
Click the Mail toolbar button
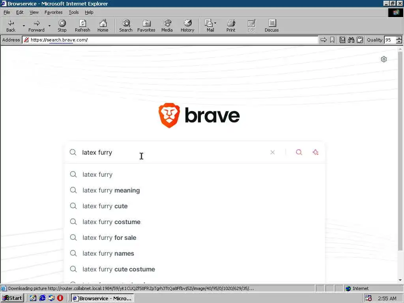[209, 26]
